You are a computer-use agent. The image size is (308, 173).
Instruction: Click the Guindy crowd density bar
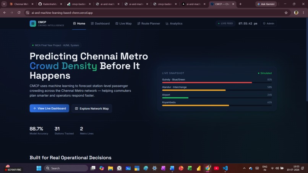tap(217, 82)
